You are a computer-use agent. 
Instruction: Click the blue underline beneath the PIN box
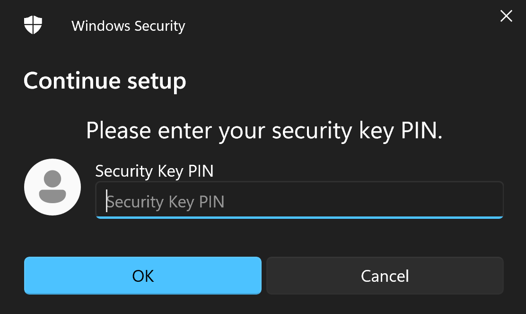coord(299,217)
